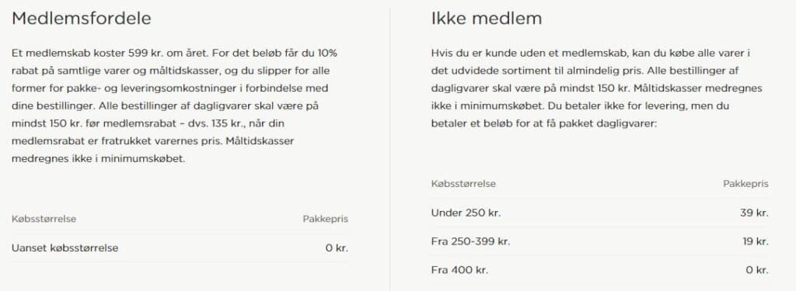The image size is (796, 291).
Task: Click Købsstørrelse header in non-member table
Action: (463, 183)
